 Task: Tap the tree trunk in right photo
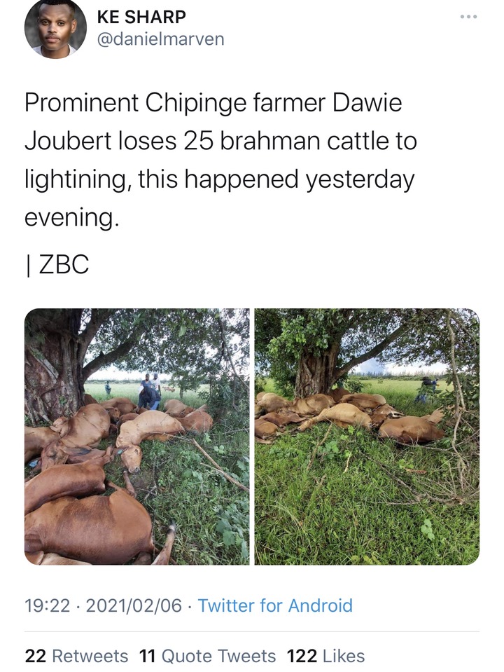[x=315, y=369]
